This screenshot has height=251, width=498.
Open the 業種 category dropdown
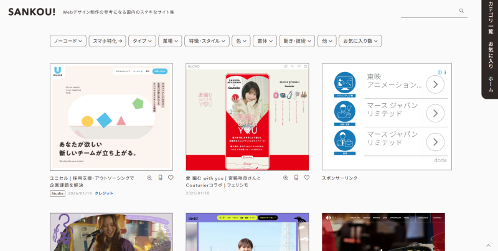pyautogui.click(x=170, y=41)
